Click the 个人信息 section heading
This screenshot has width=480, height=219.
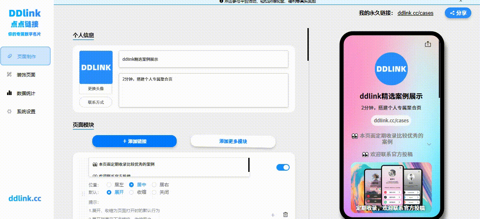point(83,35)
